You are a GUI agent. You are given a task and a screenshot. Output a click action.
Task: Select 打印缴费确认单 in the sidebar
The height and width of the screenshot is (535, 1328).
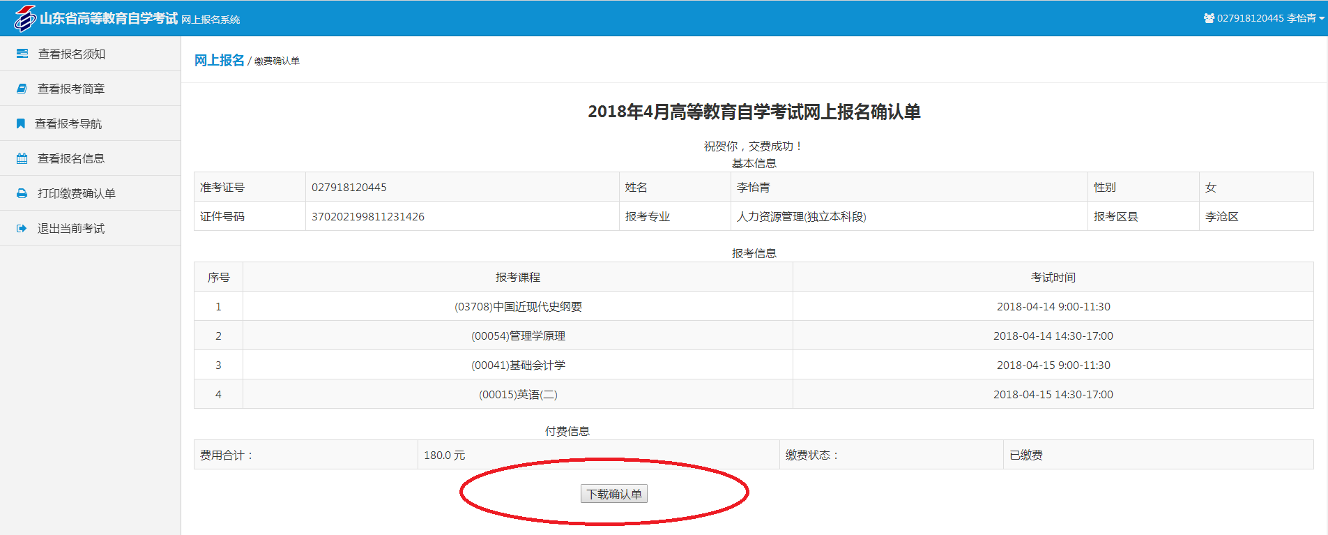[77, 193]
